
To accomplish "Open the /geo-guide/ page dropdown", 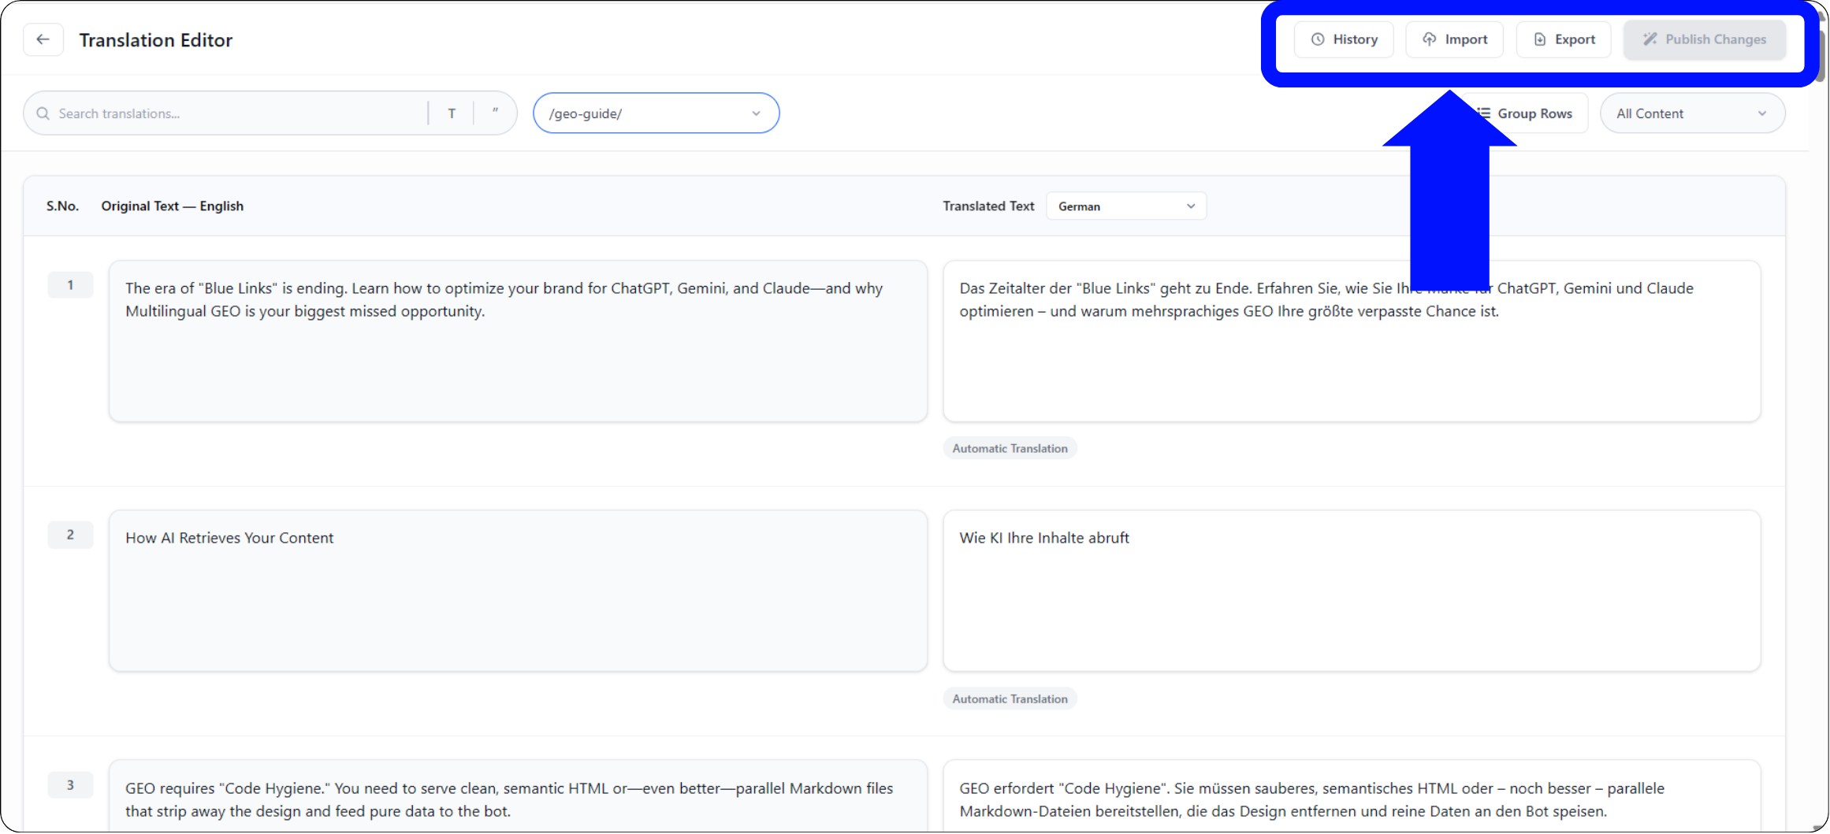I will (x=656, y=113).
